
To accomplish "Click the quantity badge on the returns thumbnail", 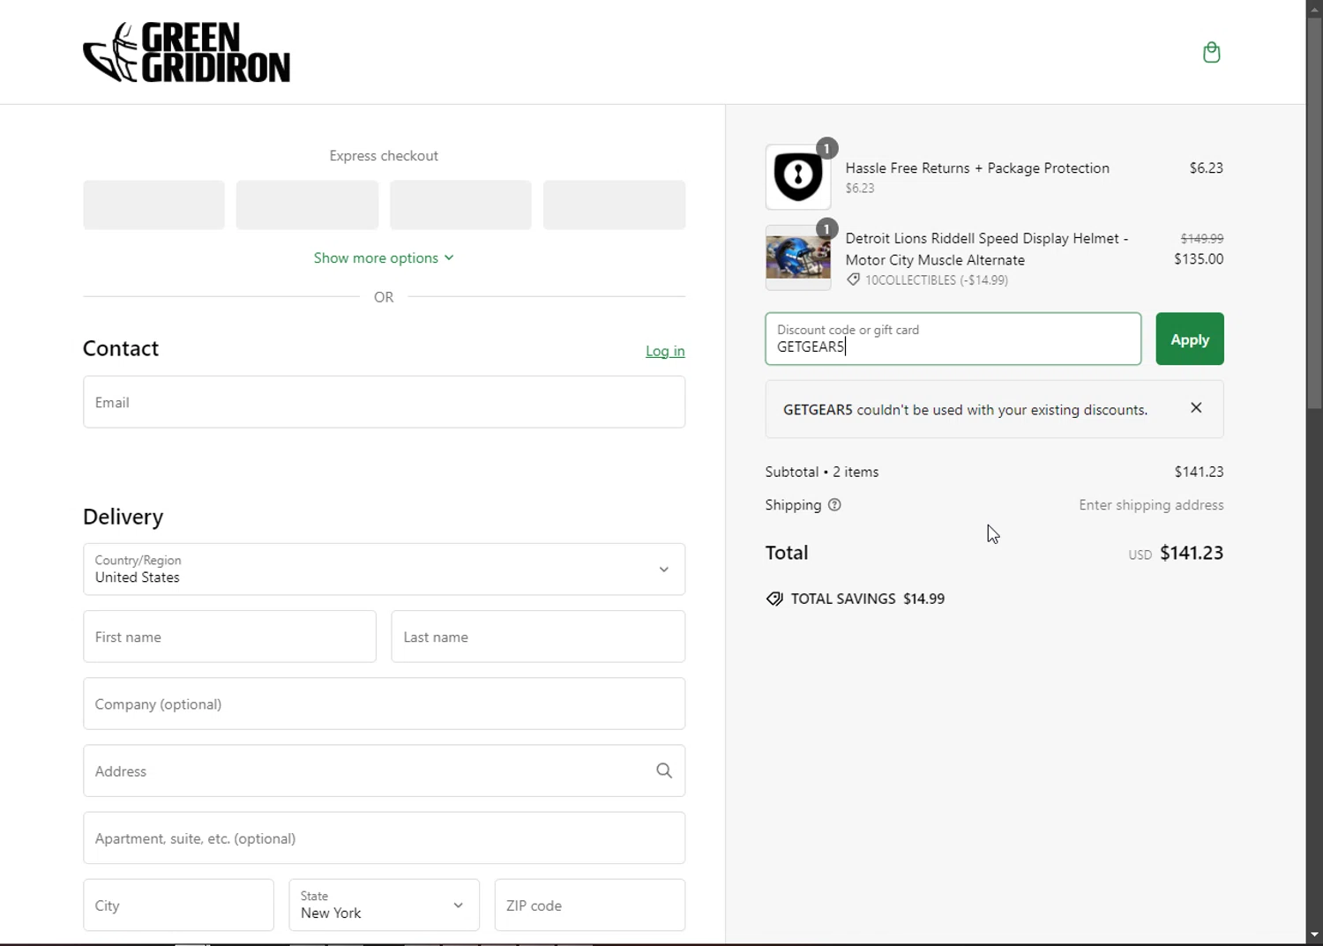I will pos(826,148).
